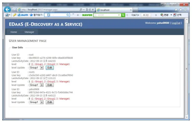Open browser Home icon

click(x=176, y=9)
